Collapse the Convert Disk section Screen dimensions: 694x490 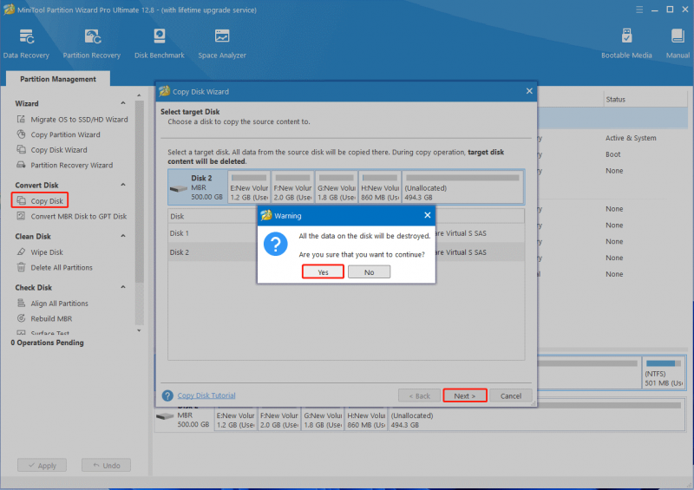point(123,185)
